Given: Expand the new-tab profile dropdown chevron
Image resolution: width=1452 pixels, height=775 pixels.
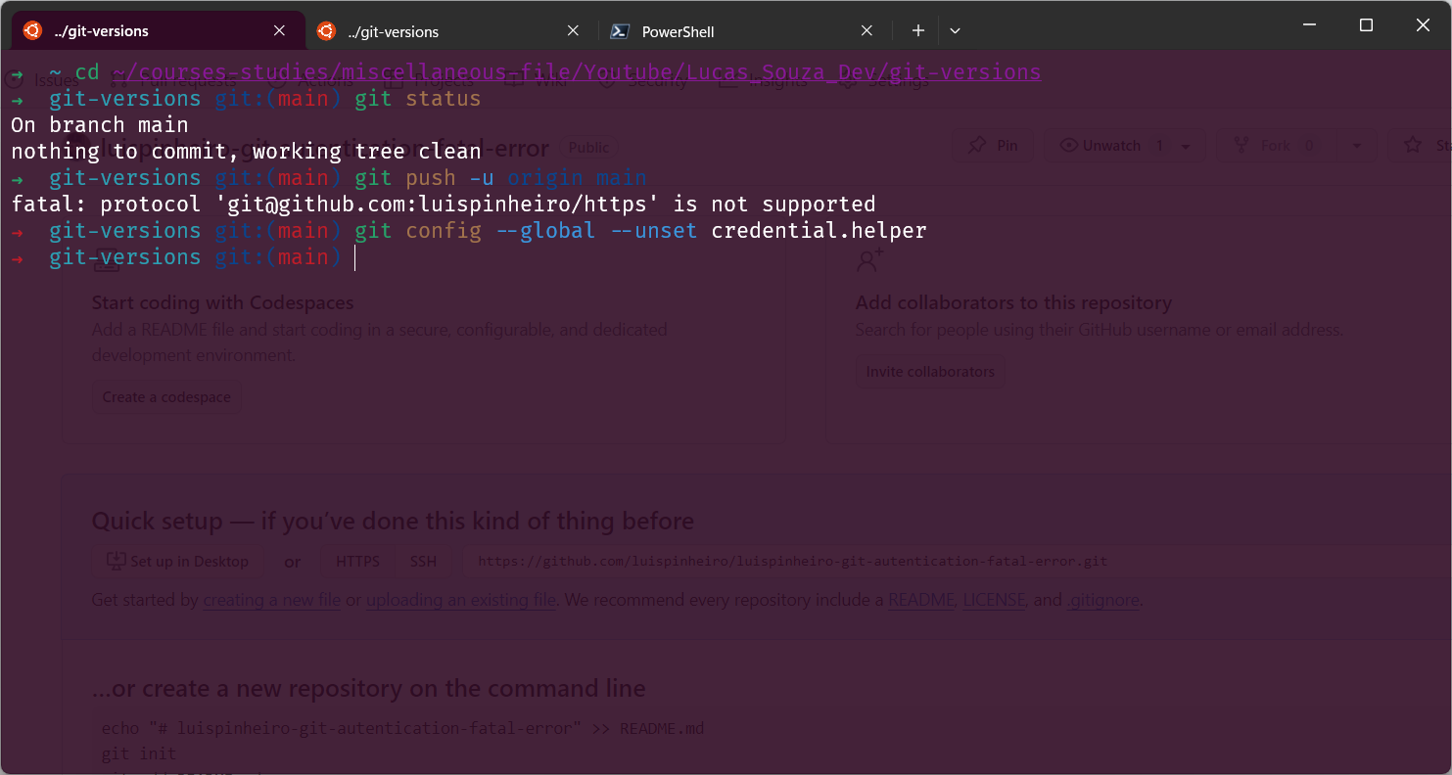Looking at the screenshot, I should [x=955, y=31].
